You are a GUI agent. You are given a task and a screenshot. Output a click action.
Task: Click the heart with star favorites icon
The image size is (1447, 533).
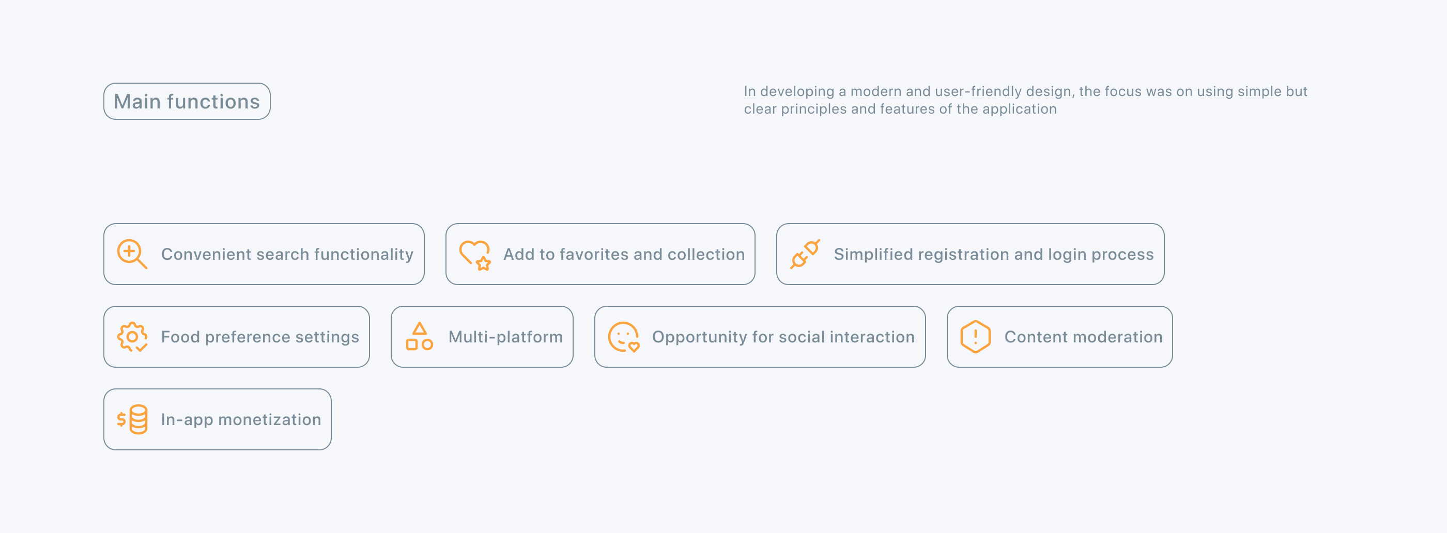click(474, 255)
